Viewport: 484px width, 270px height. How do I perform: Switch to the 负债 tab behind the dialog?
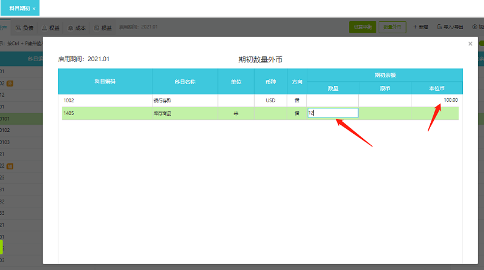[24, 28]
